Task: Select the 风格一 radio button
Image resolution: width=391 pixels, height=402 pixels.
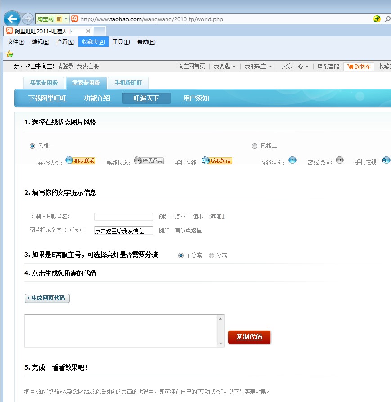Action: point(32,146)
